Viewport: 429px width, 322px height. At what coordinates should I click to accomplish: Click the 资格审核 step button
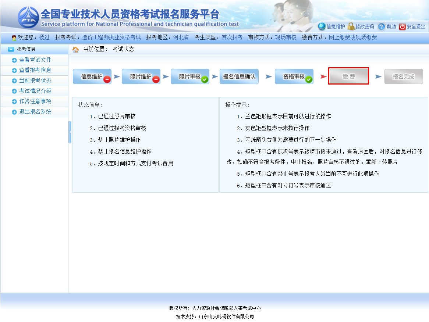[293, 76]
